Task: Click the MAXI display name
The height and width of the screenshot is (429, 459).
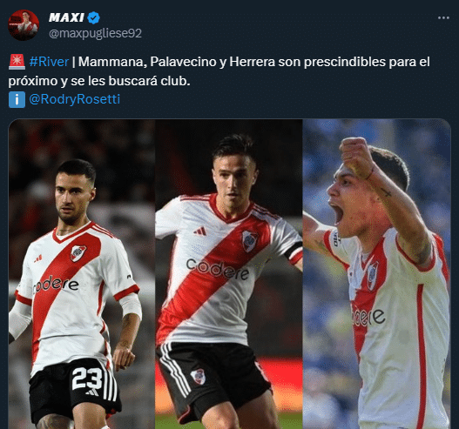Action: 66,17
